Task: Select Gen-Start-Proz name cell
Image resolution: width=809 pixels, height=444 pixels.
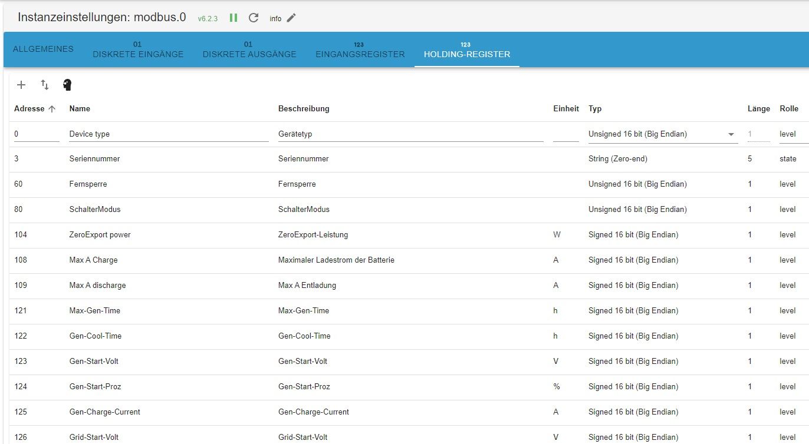Action: point(95,387)
